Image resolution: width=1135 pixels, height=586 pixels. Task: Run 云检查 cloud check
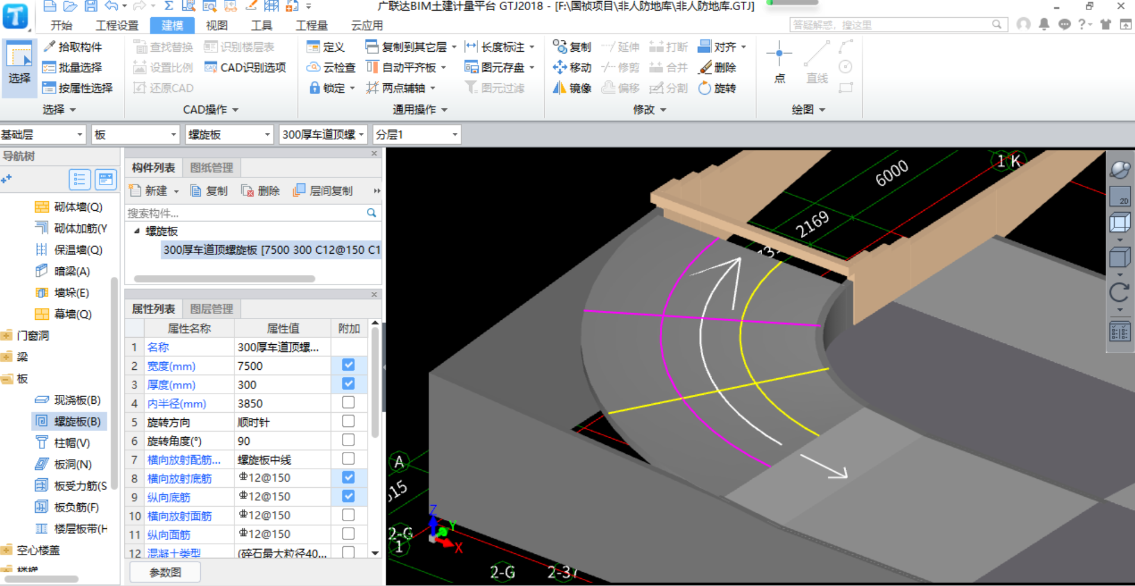coord(331,67)
